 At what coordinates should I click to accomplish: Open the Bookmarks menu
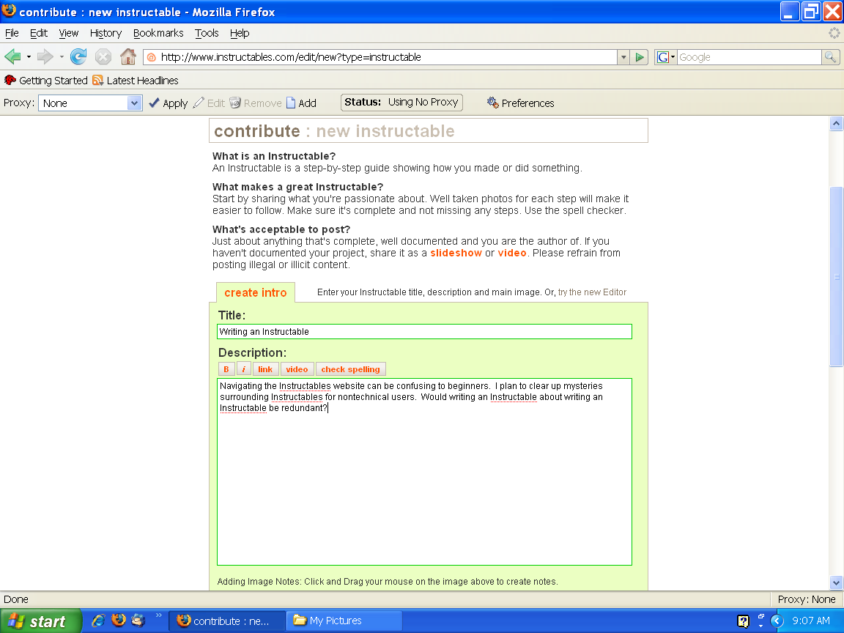coord(158,33)
